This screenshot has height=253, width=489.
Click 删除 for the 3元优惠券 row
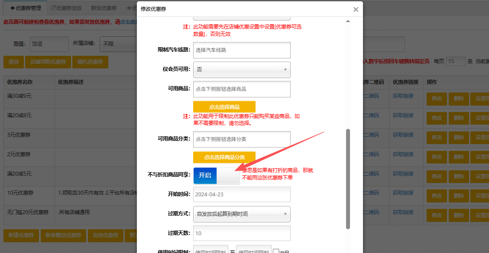tap(459, 138)
